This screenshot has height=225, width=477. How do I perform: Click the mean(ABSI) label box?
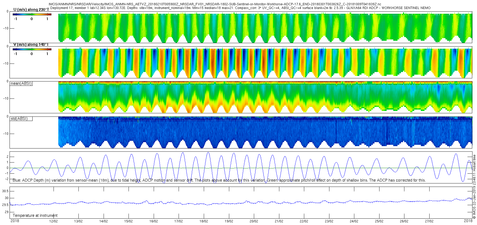coord(21,84)
